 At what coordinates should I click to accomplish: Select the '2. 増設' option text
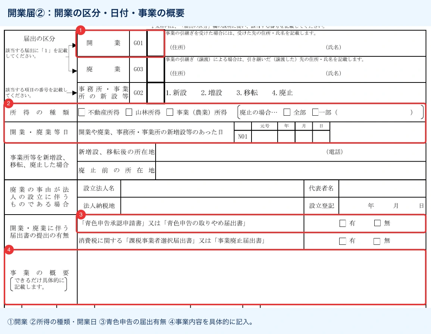(x=211, y=93)
